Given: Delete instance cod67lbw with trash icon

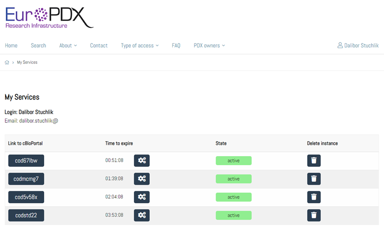Looking at the screenshot, I should pos(314,161).
